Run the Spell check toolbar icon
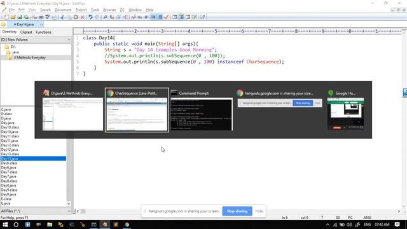 [x=48, y=17]
